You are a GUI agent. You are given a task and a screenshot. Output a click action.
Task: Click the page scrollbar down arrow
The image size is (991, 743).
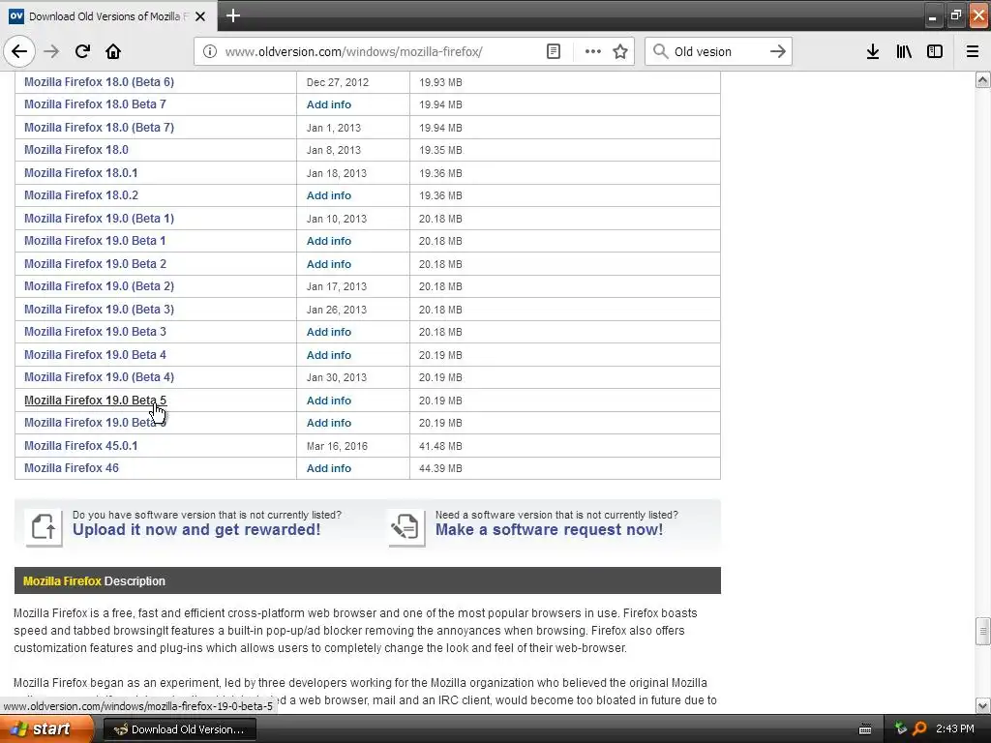click(x=983, y=705)
